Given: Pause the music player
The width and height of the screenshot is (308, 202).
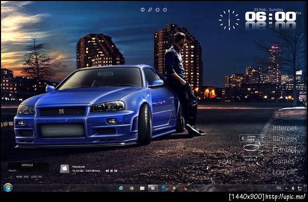Looking at the screenshot, I should click(x=111, y=171).
